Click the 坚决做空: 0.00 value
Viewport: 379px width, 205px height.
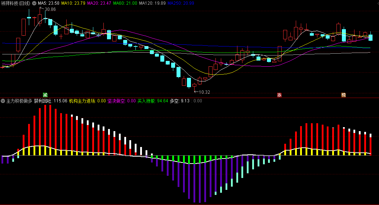[121, 101]
